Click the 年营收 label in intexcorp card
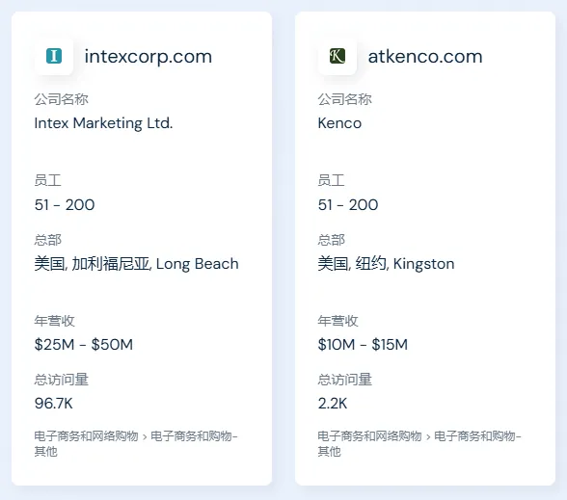 click(x=54, y=321)
